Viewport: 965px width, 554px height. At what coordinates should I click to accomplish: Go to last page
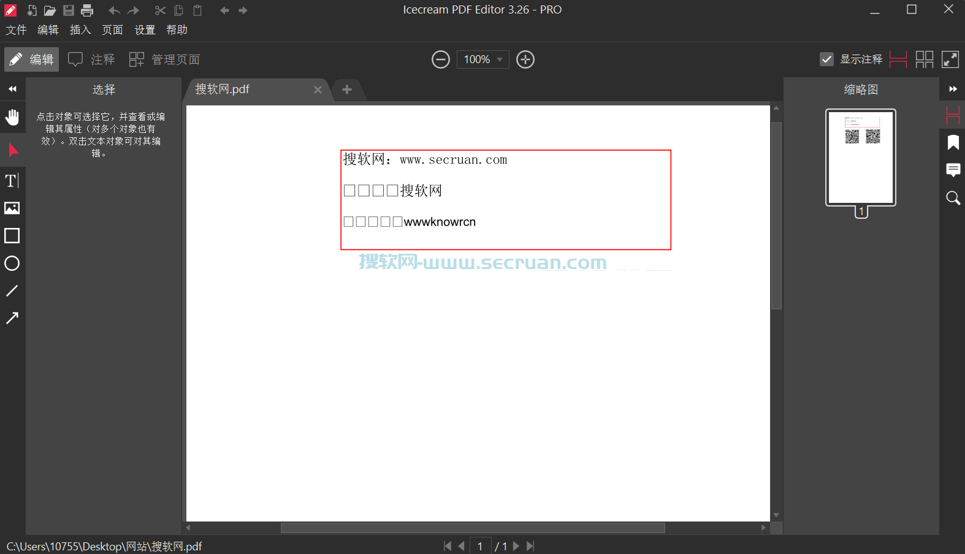click(x=530, y=546)
